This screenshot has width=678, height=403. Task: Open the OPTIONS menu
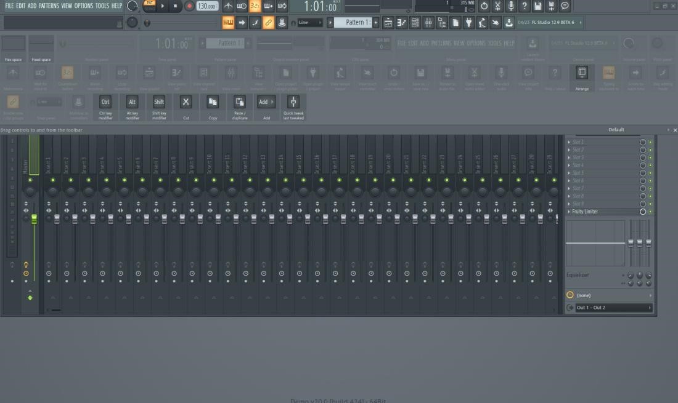pyautogui.click(x=84, y=6)
